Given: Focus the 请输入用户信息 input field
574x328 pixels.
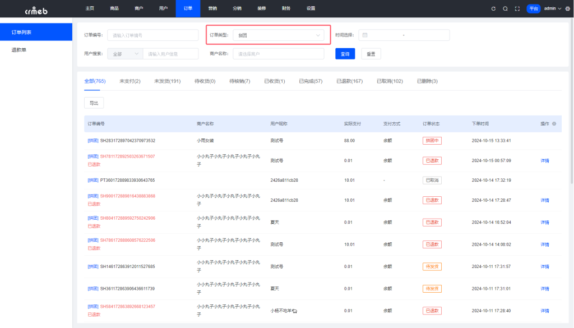Looking at the screenshot, I should click(170, 54).
